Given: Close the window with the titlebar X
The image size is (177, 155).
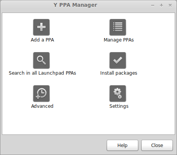Looking at the screenshot, I should [170, 5].
